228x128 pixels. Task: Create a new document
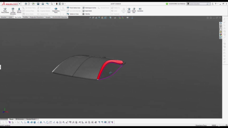[x=29, y=4]
